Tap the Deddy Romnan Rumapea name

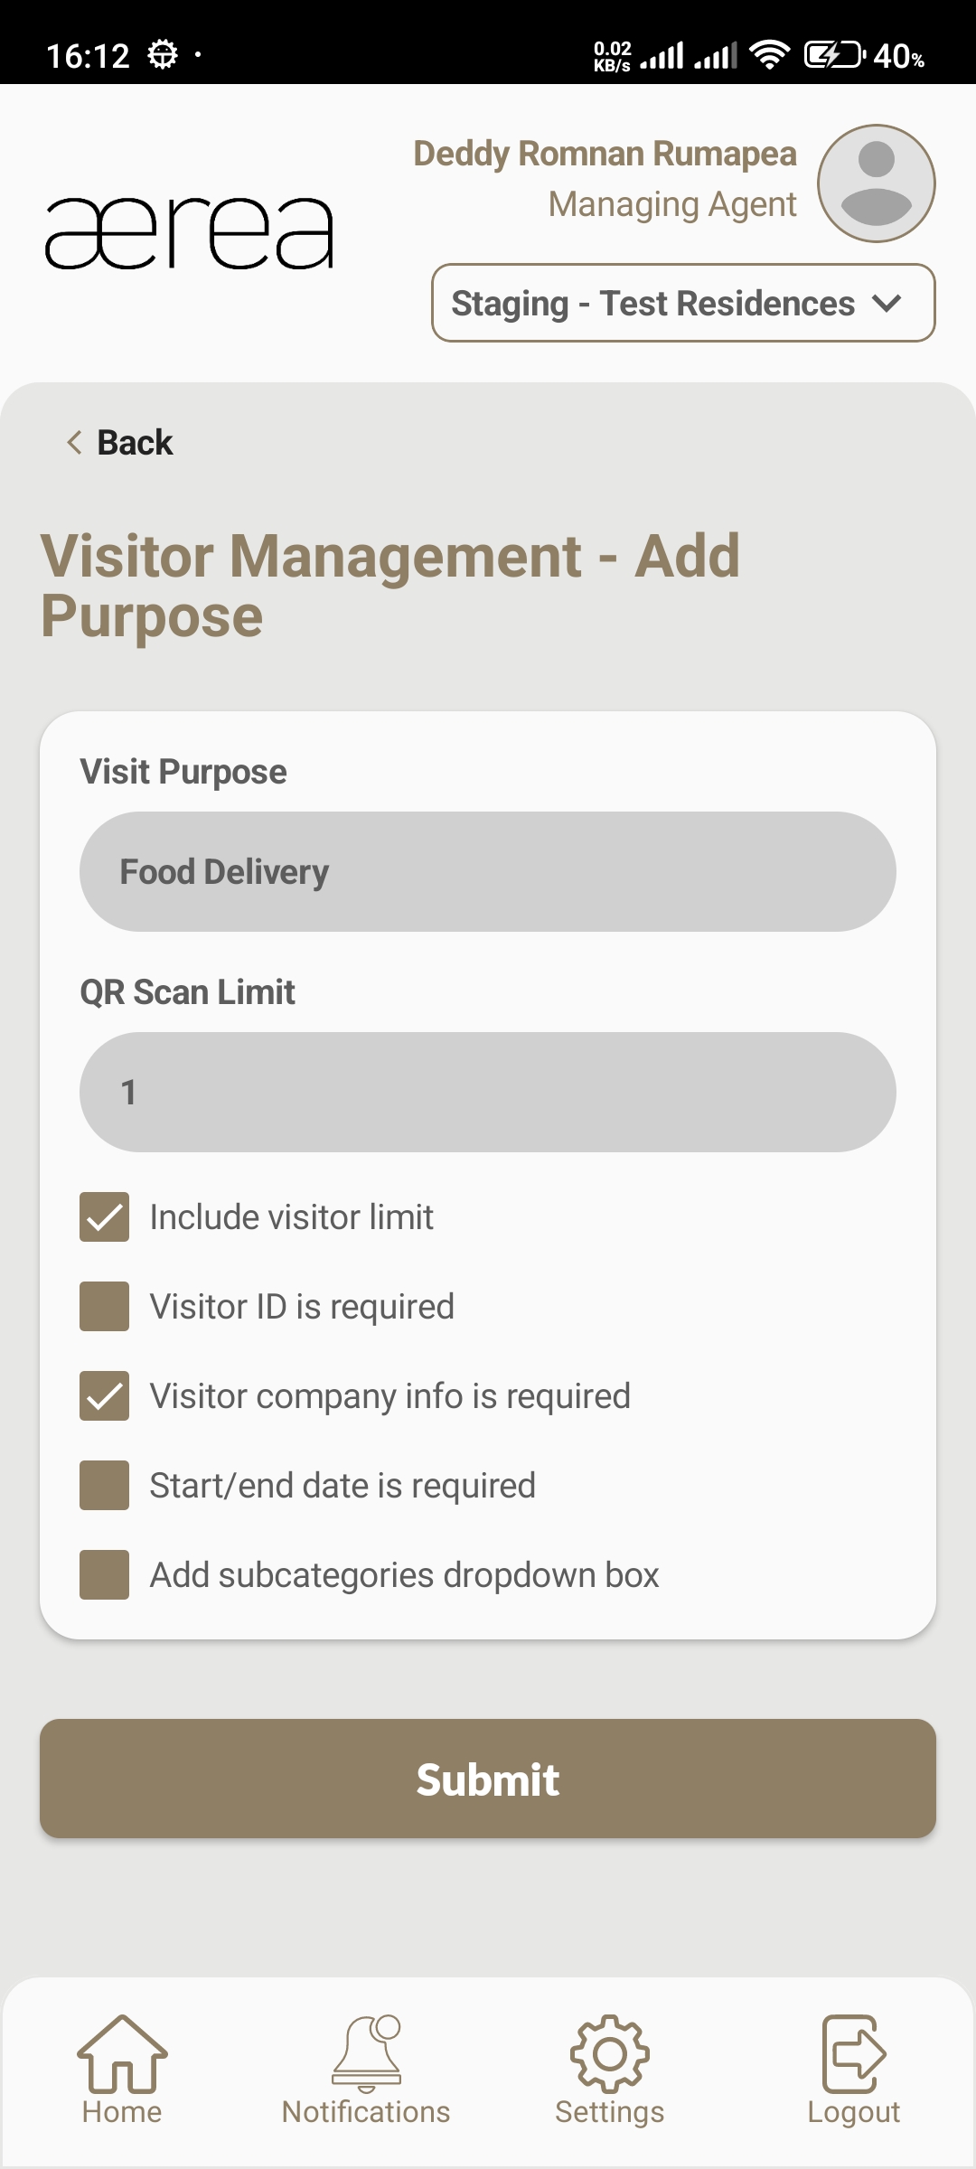605,154
